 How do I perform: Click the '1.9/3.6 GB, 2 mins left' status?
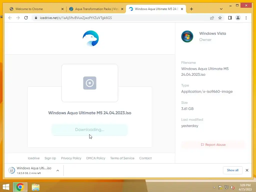coord(29,173)
